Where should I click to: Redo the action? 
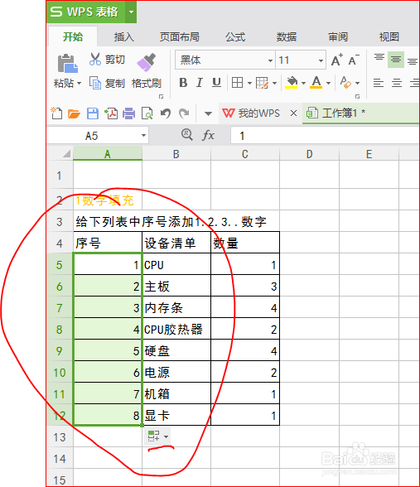tap(184, 113)
